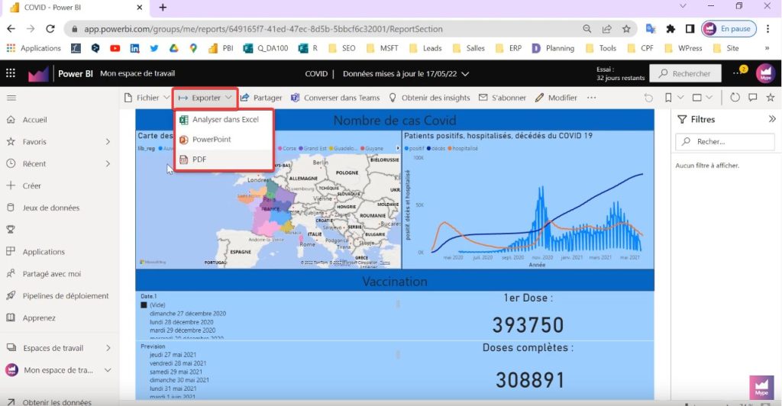Collapse the Mon espace de travail chevron

108,370
